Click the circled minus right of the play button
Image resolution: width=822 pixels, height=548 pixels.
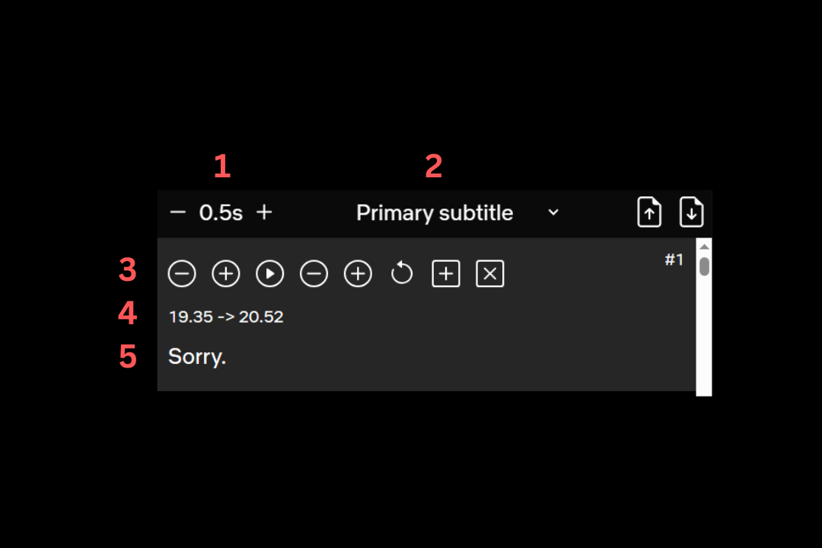(x=314, y=274)
